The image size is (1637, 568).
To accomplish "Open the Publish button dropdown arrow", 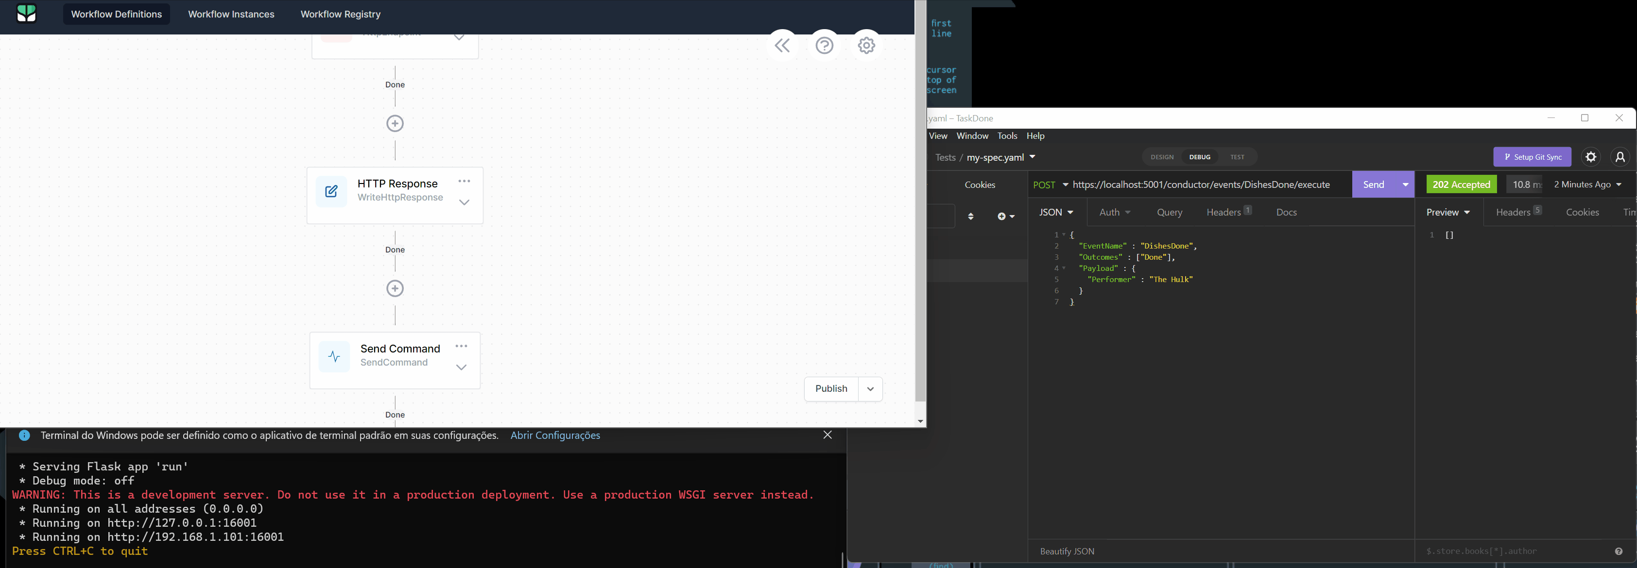I will 870,389.
